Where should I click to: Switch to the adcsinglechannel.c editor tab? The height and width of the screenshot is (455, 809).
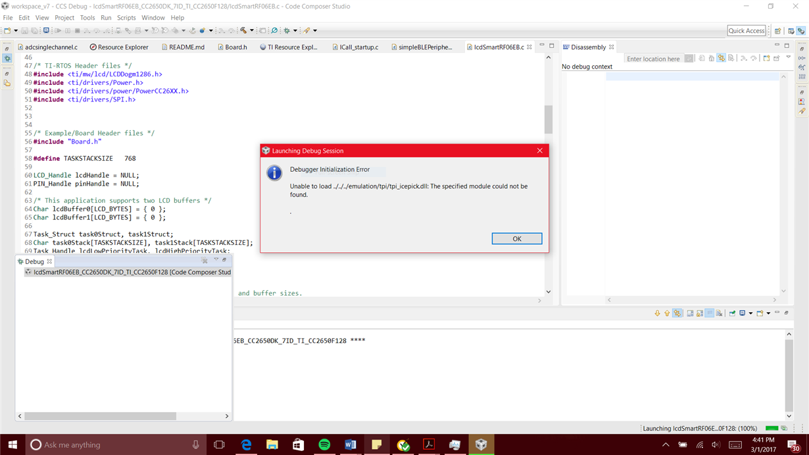click(47, 47)
